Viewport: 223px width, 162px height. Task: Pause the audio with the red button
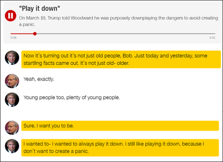[10, 16]
